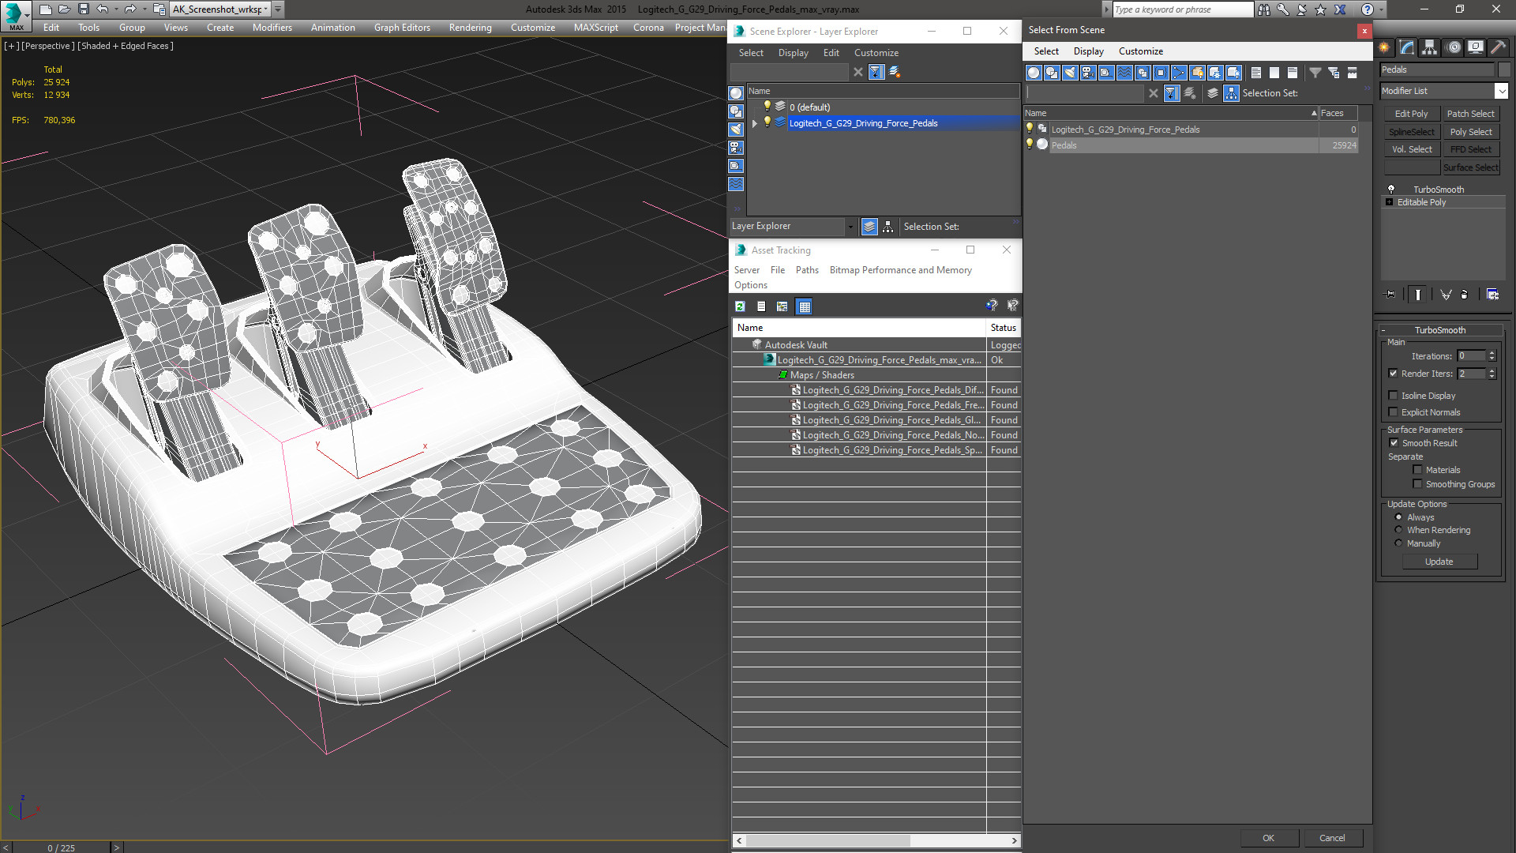
Task: Open the Utilities hammer tab
Action: [1498, 47]
